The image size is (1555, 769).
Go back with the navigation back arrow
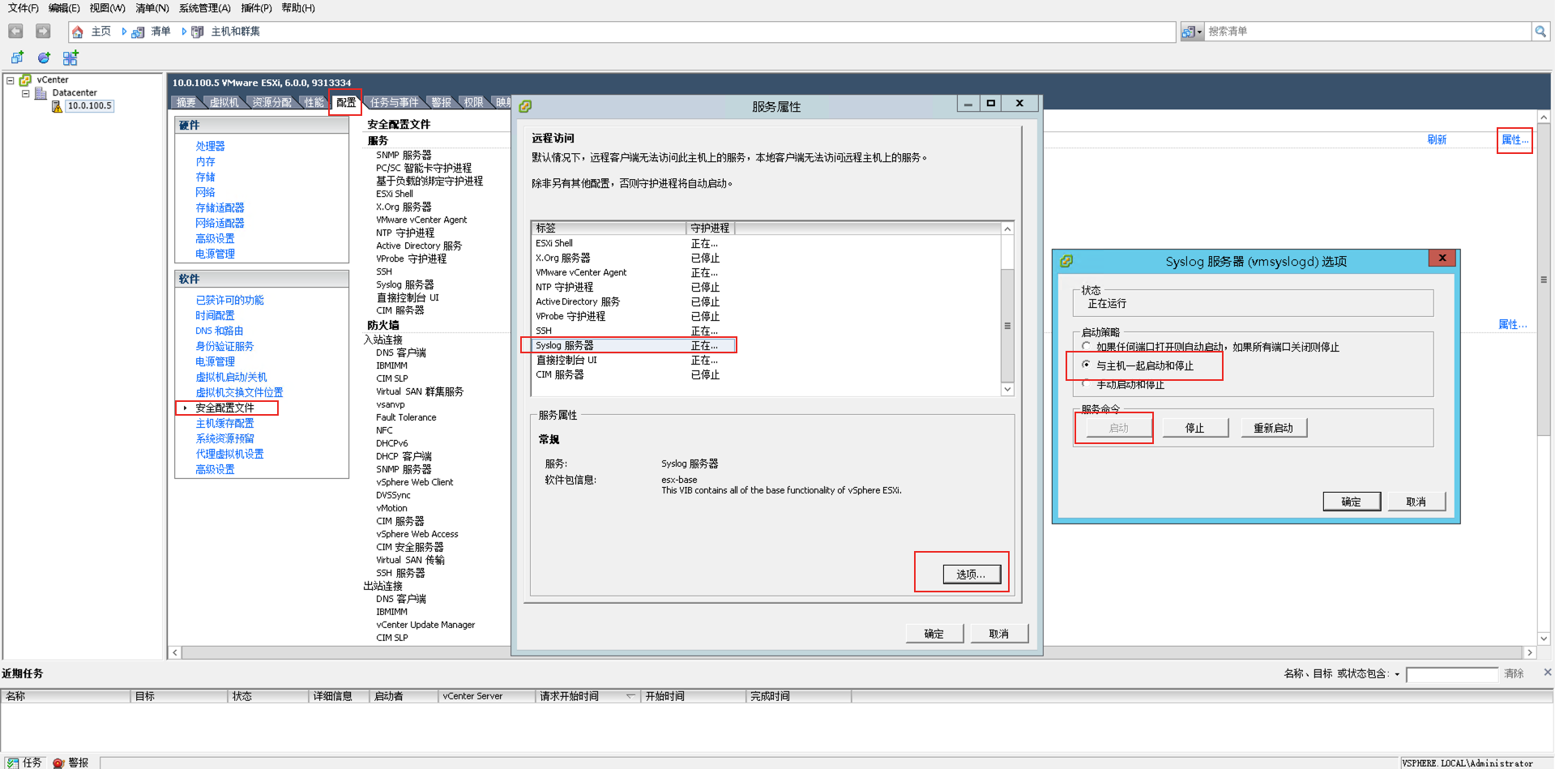15,31
